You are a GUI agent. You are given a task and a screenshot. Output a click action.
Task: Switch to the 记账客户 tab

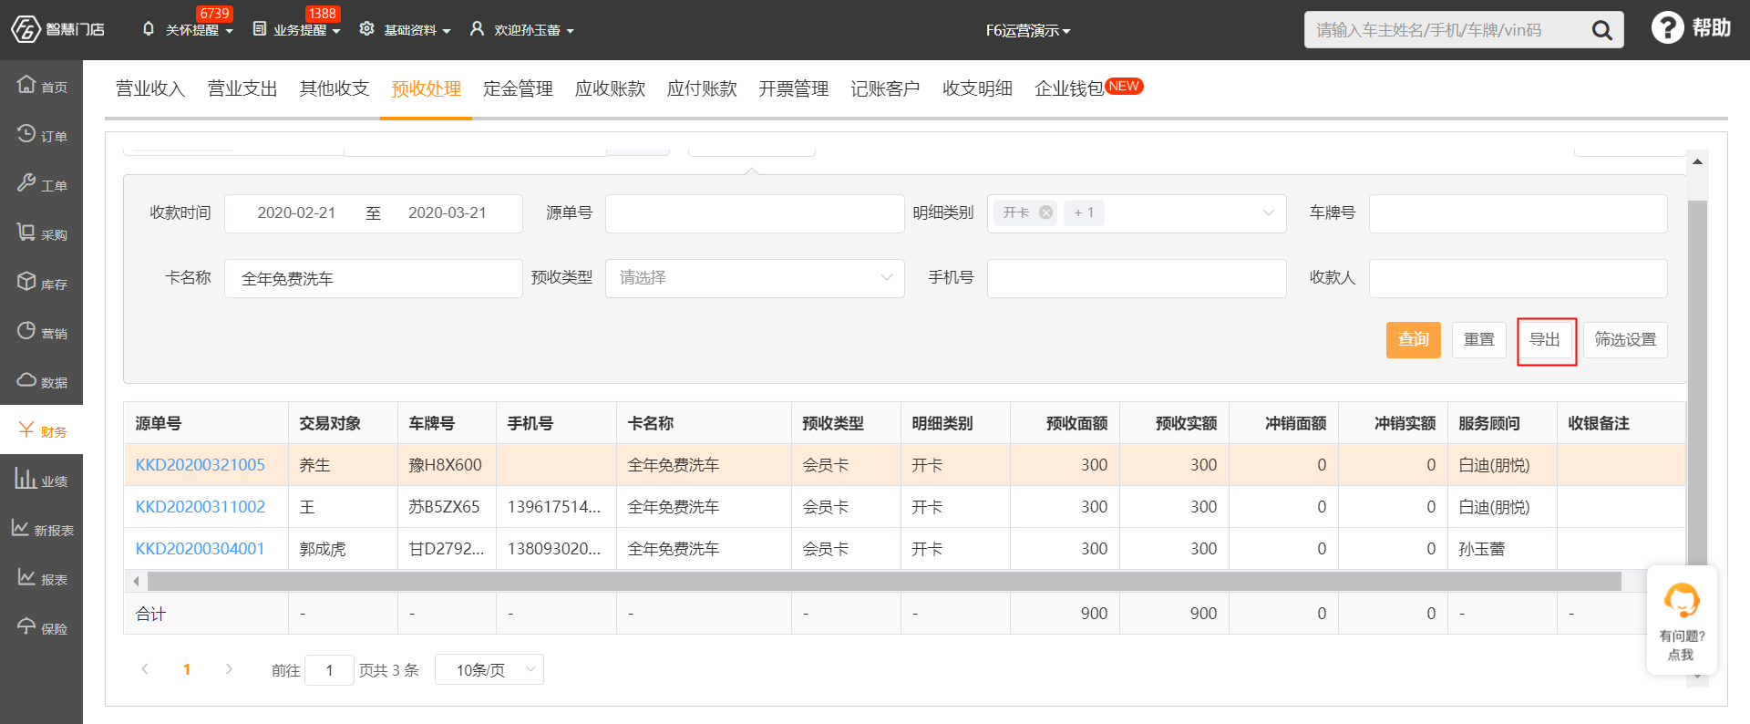click(885, 88)
